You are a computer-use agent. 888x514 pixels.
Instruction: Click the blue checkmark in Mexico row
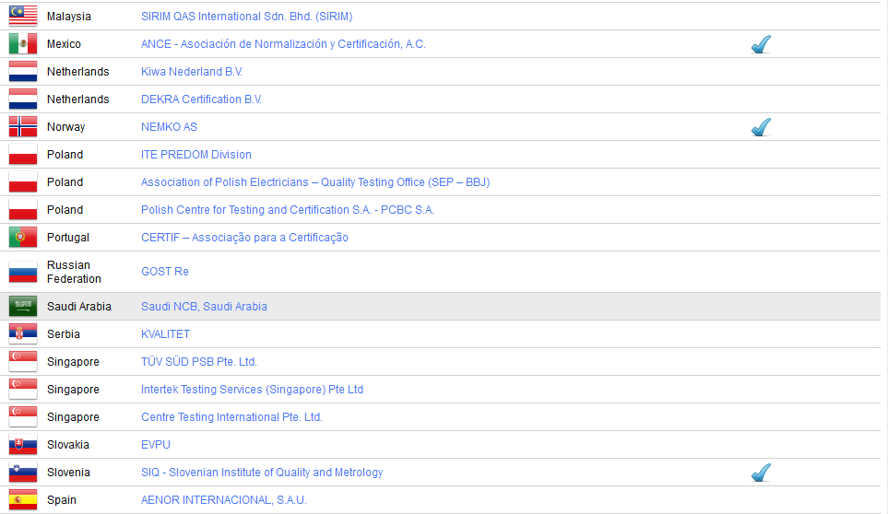(761, 44)
